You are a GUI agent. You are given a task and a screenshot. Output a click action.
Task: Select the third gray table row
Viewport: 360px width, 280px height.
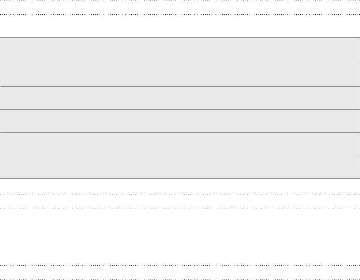coord(180,98)
